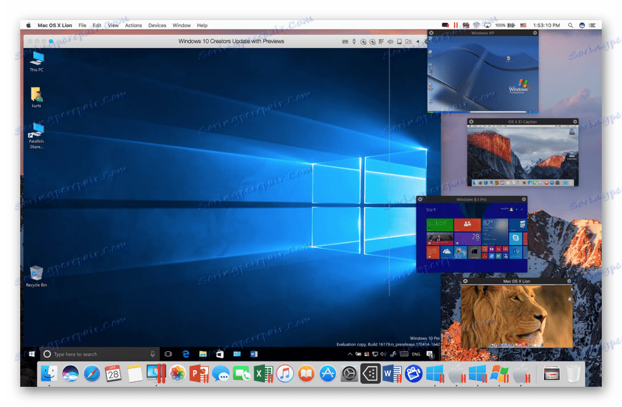Open Spotlight search magnifier
This screenshot has height=407, width=622.
(x=570, y=25)
